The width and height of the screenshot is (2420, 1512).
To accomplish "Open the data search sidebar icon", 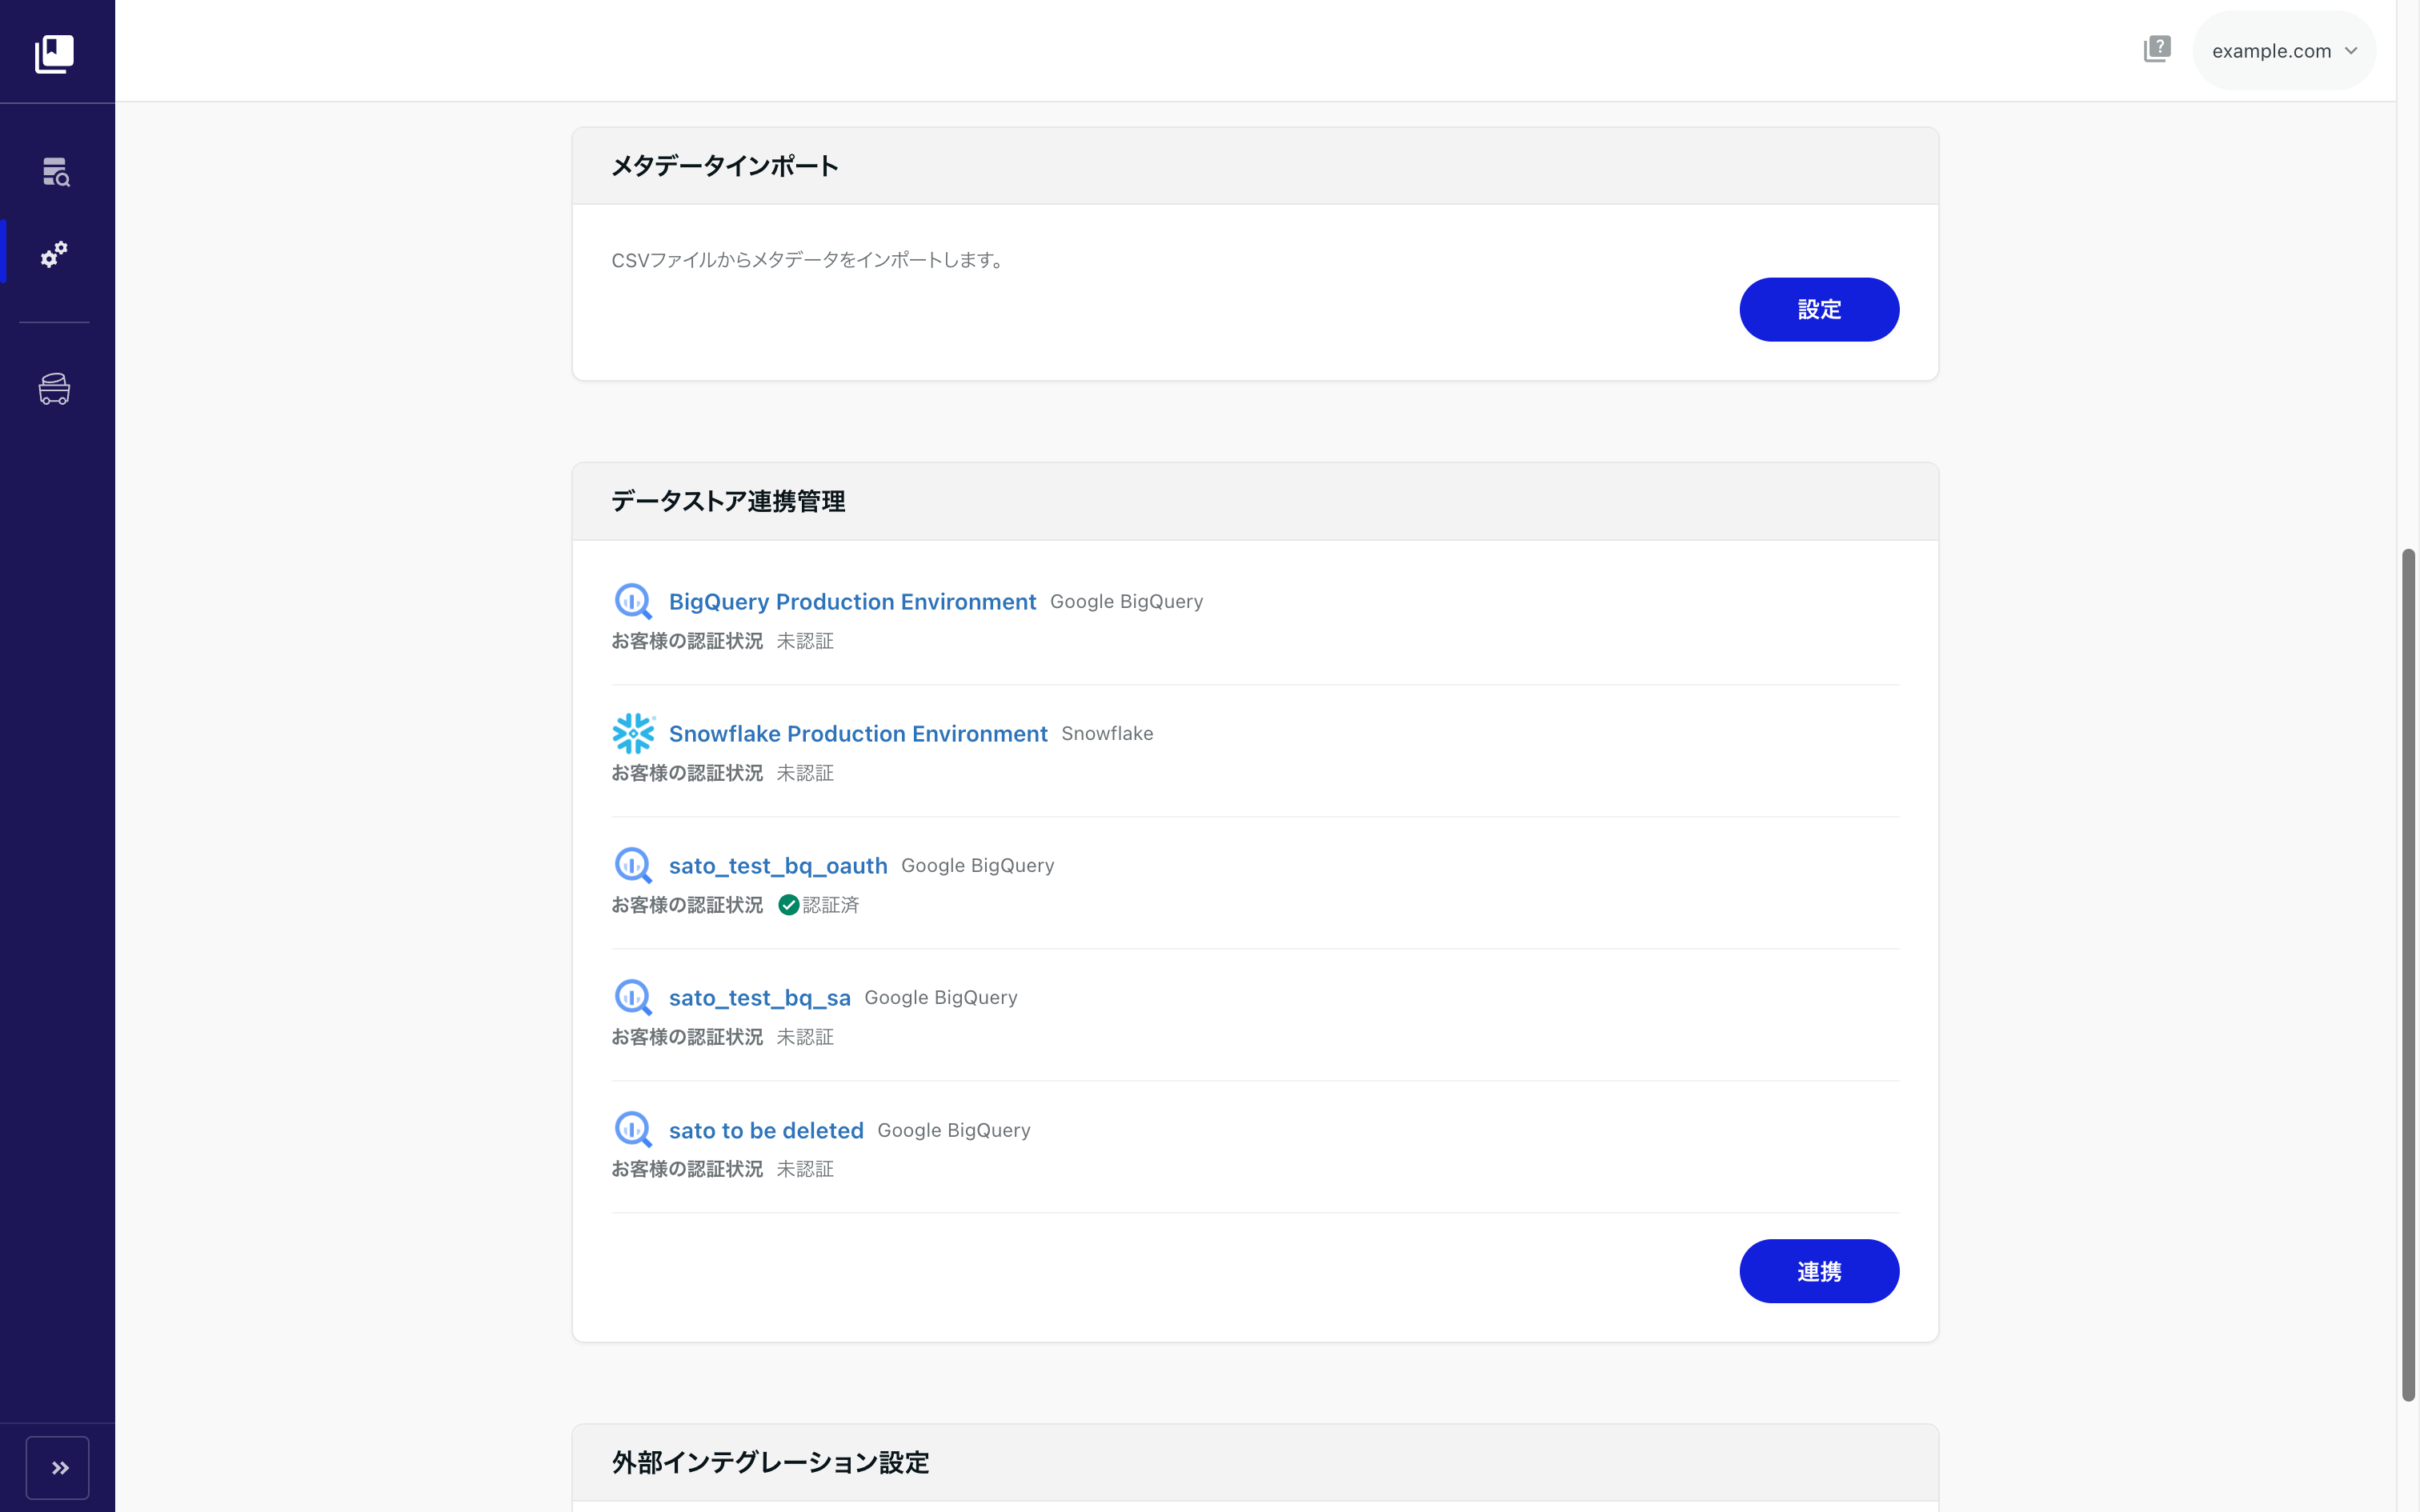I will tap(56, 172).
